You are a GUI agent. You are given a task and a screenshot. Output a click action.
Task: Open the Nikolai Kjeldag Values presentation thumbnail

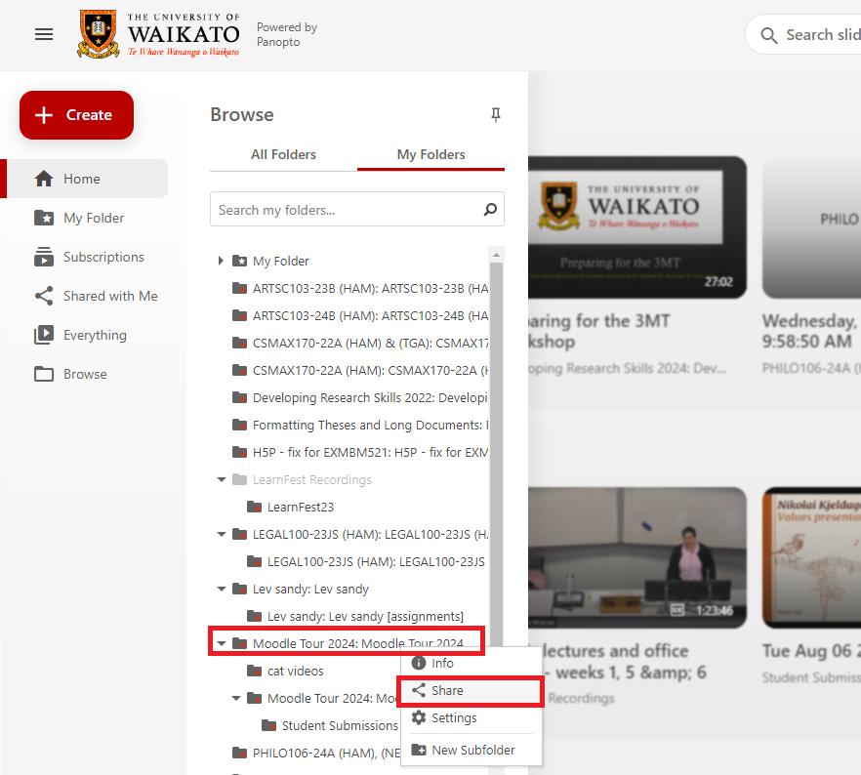click(811, 557)
